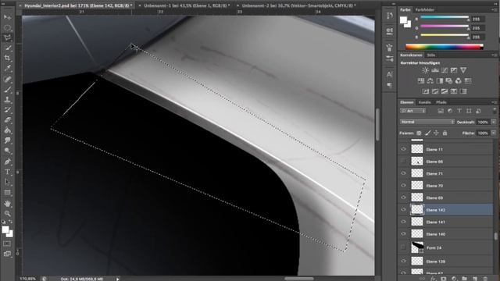The image size is (500, 281).
Task: Switch to the Unbenannt-2 document tab
Action: pos(298,5)
